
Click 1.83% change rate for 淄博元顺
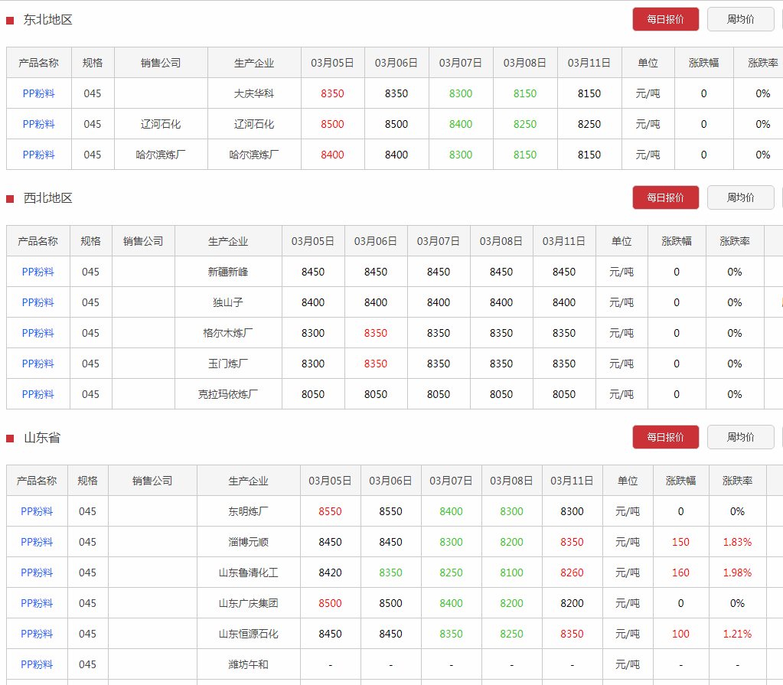click(x=737, y=542)
